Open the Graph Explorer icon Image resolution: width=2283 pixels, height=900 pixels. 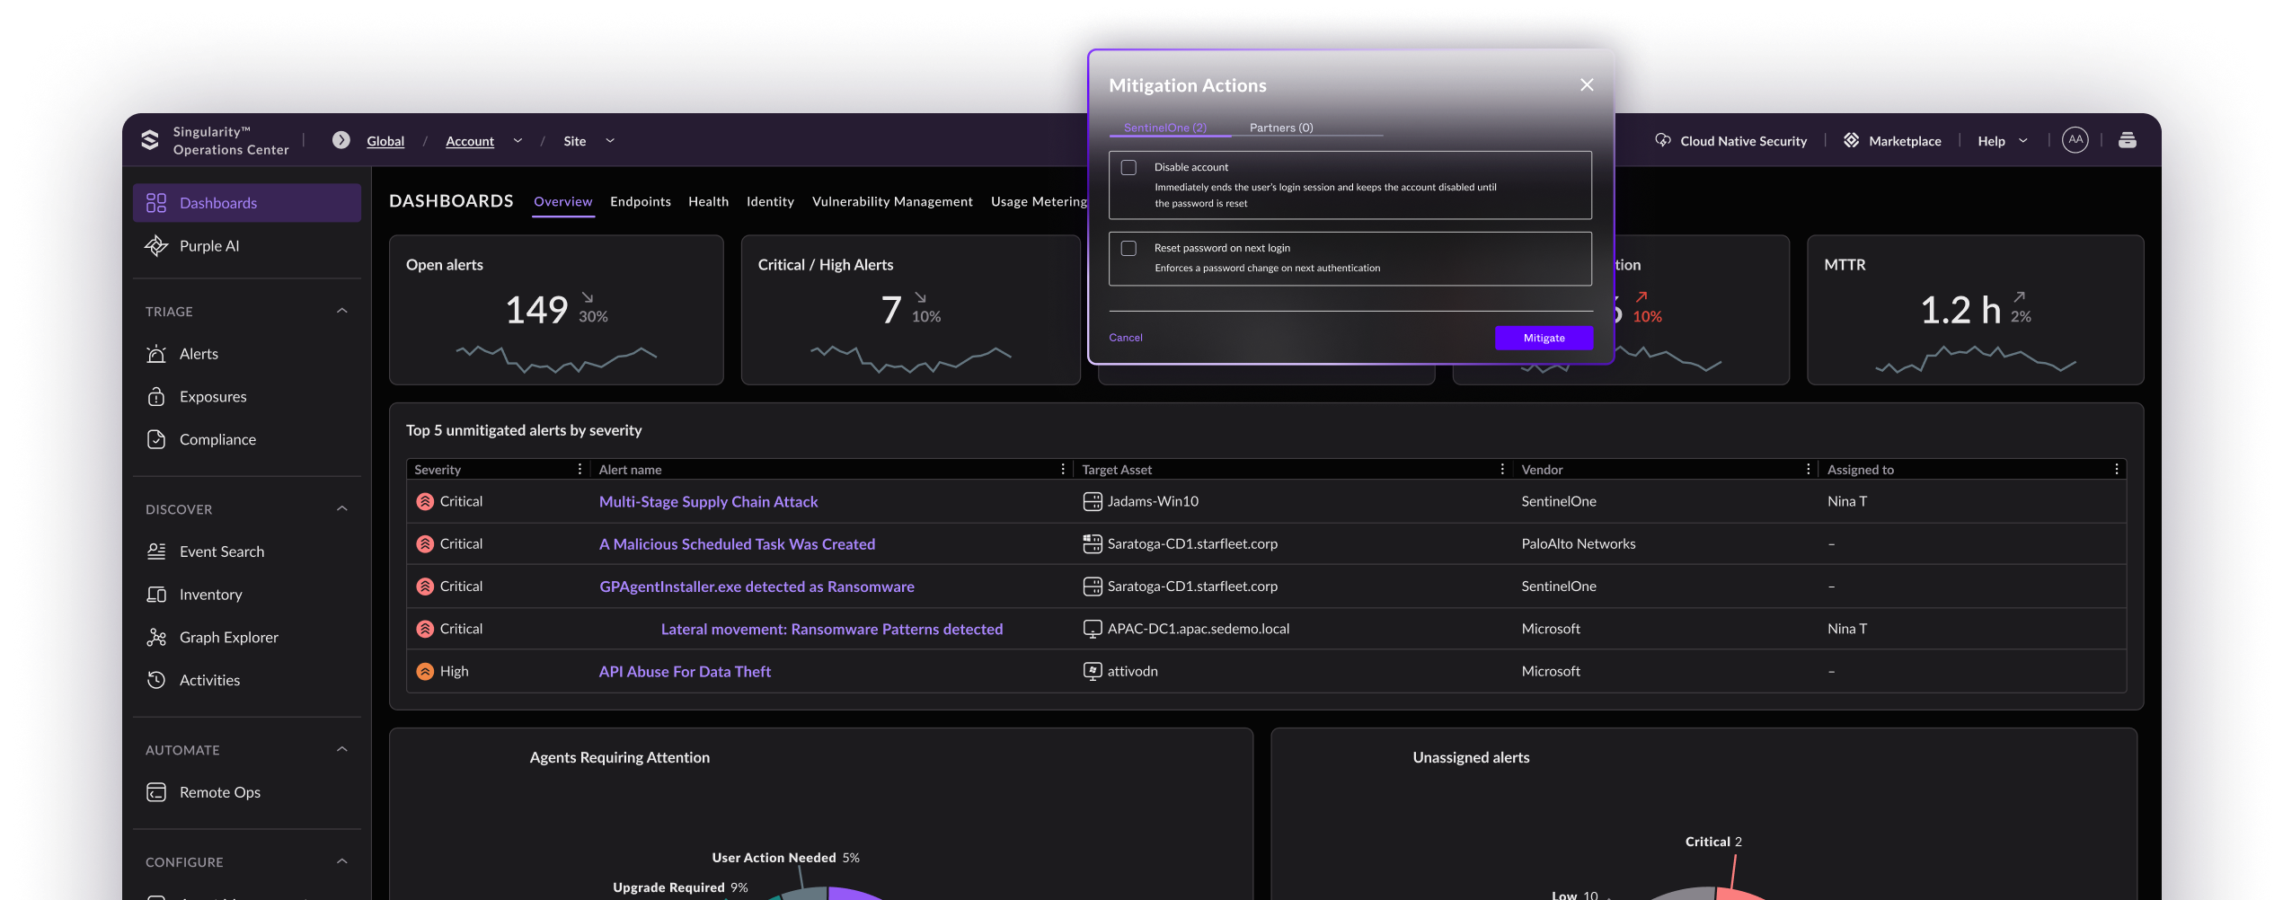156,638
